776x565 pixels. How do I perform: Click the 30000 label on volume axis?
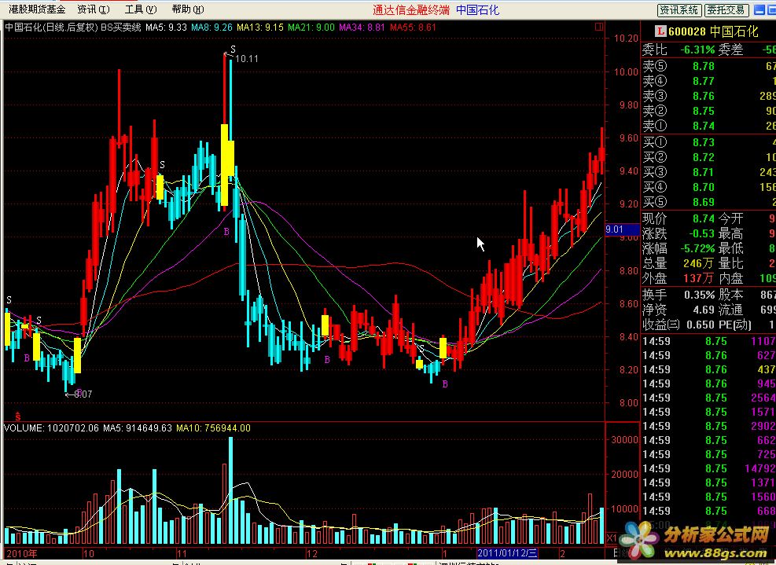[625, 440]
